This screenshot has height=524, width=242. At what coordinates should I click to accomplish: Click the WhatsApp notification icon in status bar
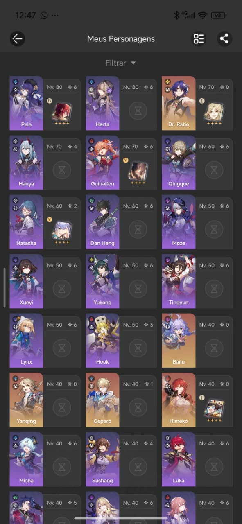(x=44, y=15)
